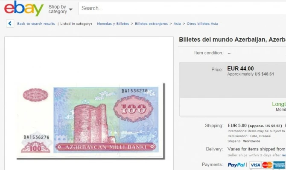Select the PayPal payment icon
Screen dimensions: 286x170
click(x=236, y=165)
